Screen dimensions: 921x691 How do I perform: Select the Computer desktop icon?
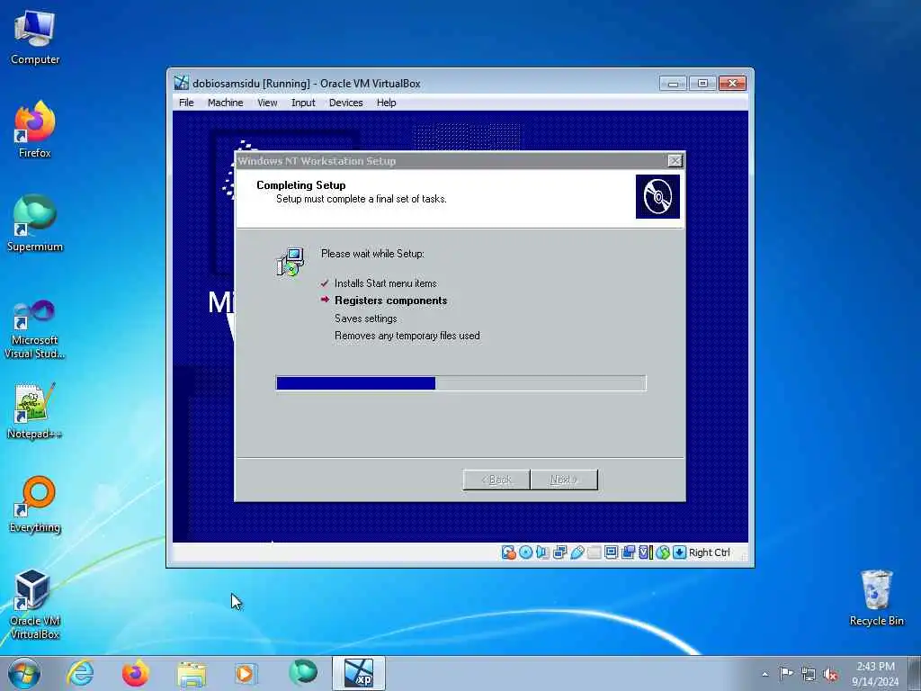click(x=35, y=38)
